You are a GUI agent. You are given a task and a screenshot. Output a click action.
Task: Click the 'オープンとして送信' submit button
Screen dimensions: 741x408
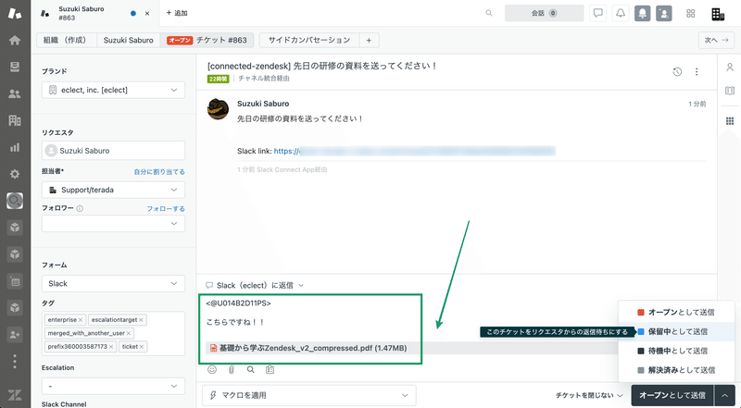[673, 395]
